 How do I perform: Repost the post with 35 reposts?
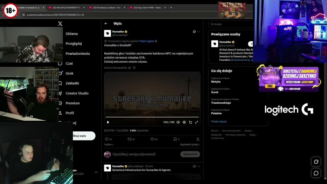coord(129,139)
